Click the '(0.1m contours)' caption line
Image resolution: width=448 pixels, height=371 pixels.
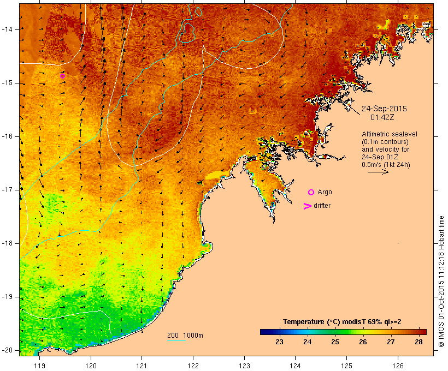[385, 142]
